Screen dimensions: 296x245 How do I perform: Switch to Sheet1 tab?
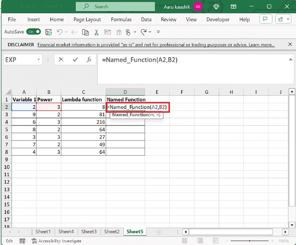click(43, 231)
